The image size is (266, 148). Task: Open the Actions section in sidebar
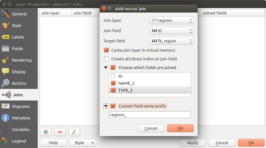(x=19, y=83)
